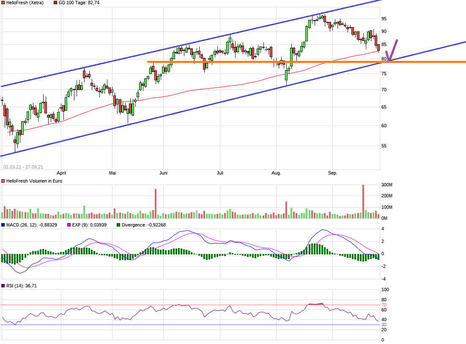The image size is (466, 344).
Task: Click the RSI overbought level label 70
Action: (x=384, y=305)
